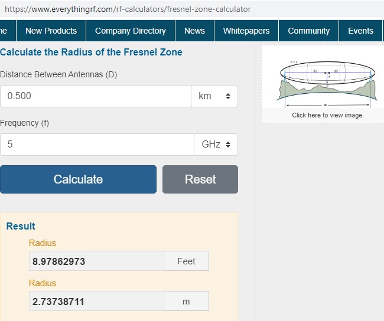Screen dimensions: 384x321
Task: Focus the Distance Between Antennas input
Action: 95,96
